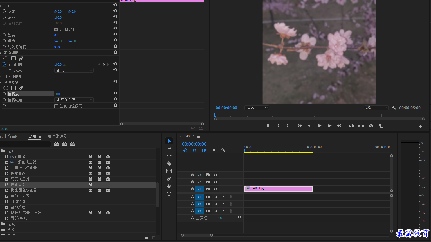Viewport: 431px width, 242px height.
Task: Hide track V3 with eye icon
Action: [x=215, y=175]
